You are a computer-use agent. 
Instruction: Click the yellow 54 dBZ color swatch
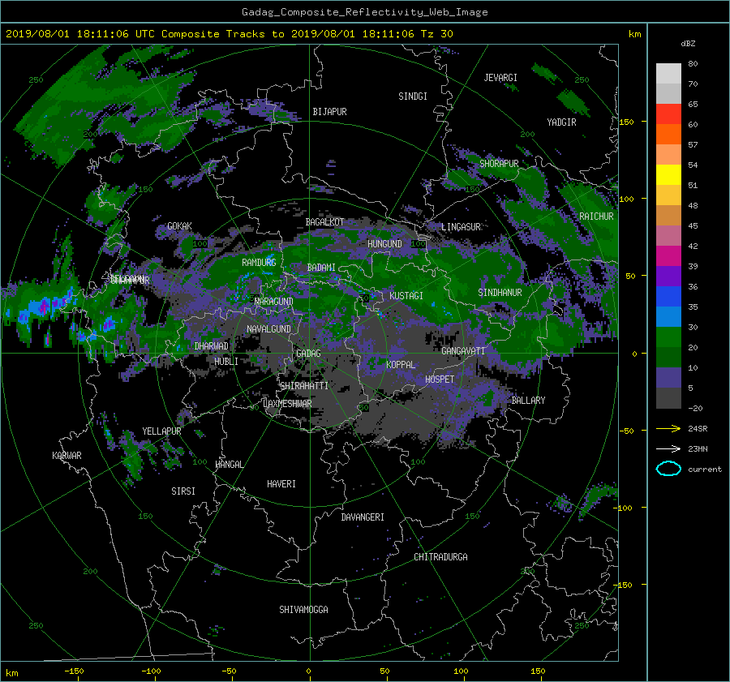click(x=668, y=174)
